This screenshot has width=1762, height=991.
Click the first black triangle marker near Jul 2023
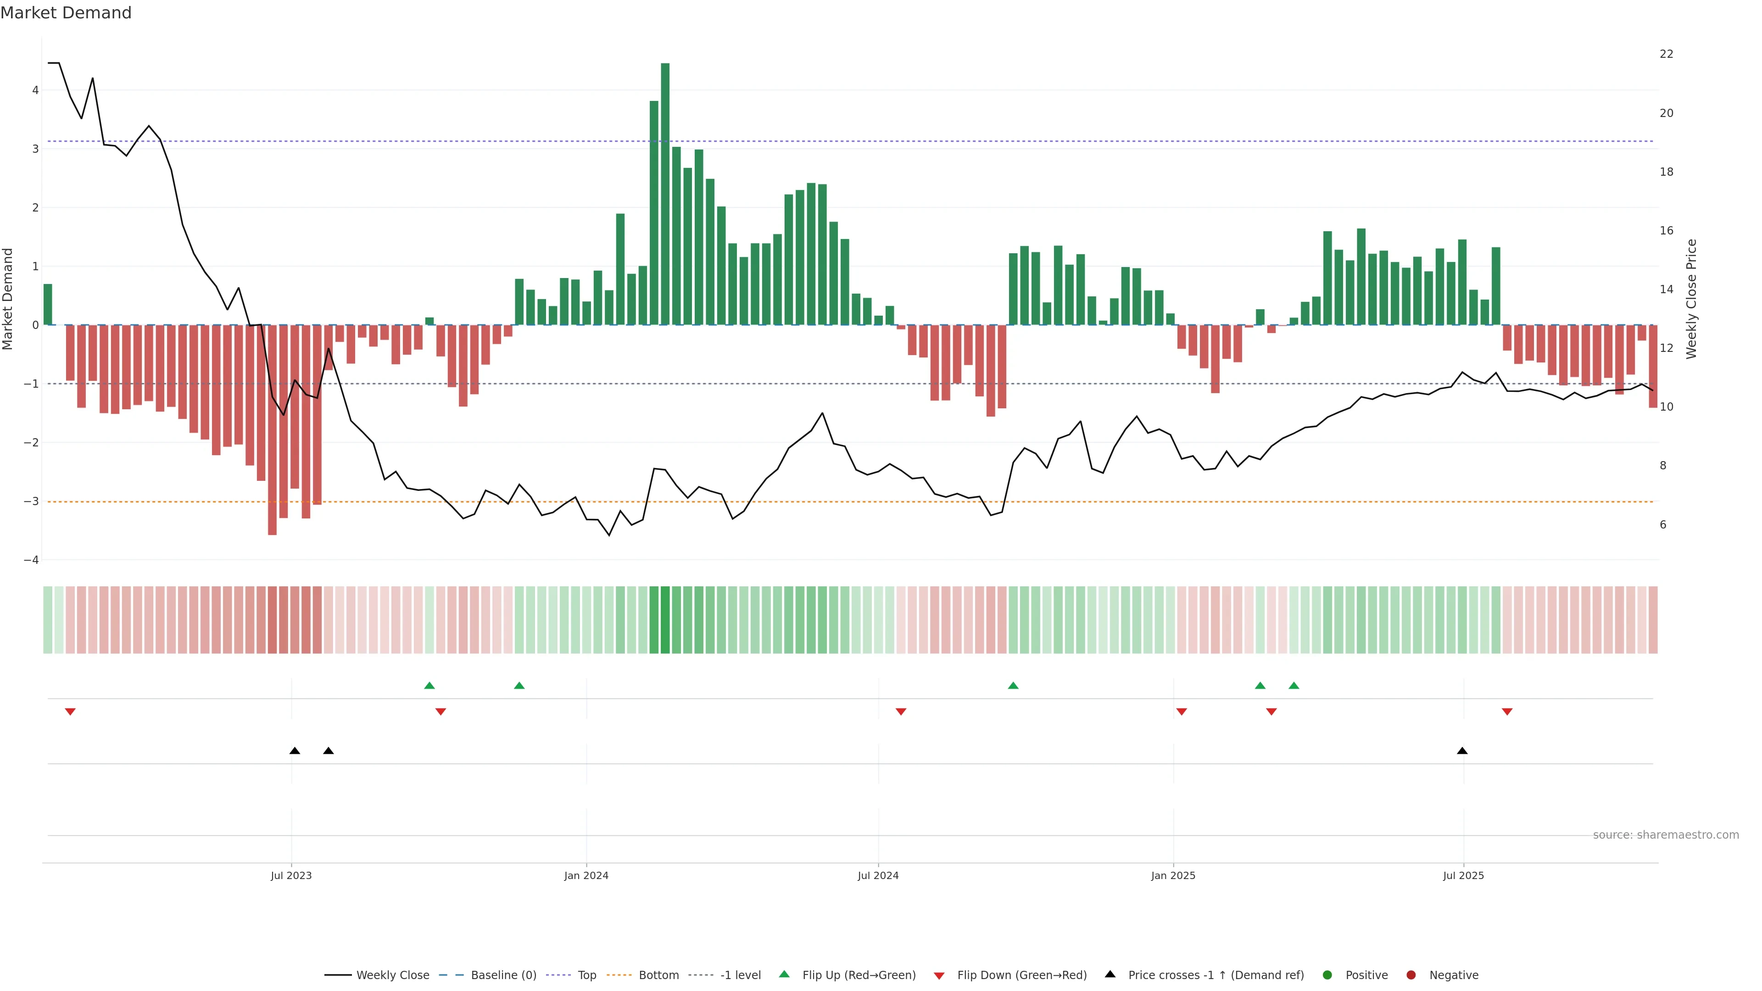click(295, 751)
